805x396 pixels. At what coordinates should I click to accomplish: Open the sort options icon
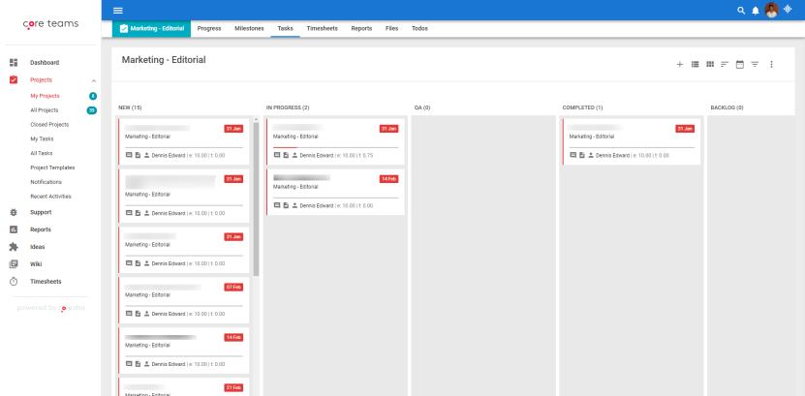725,65
